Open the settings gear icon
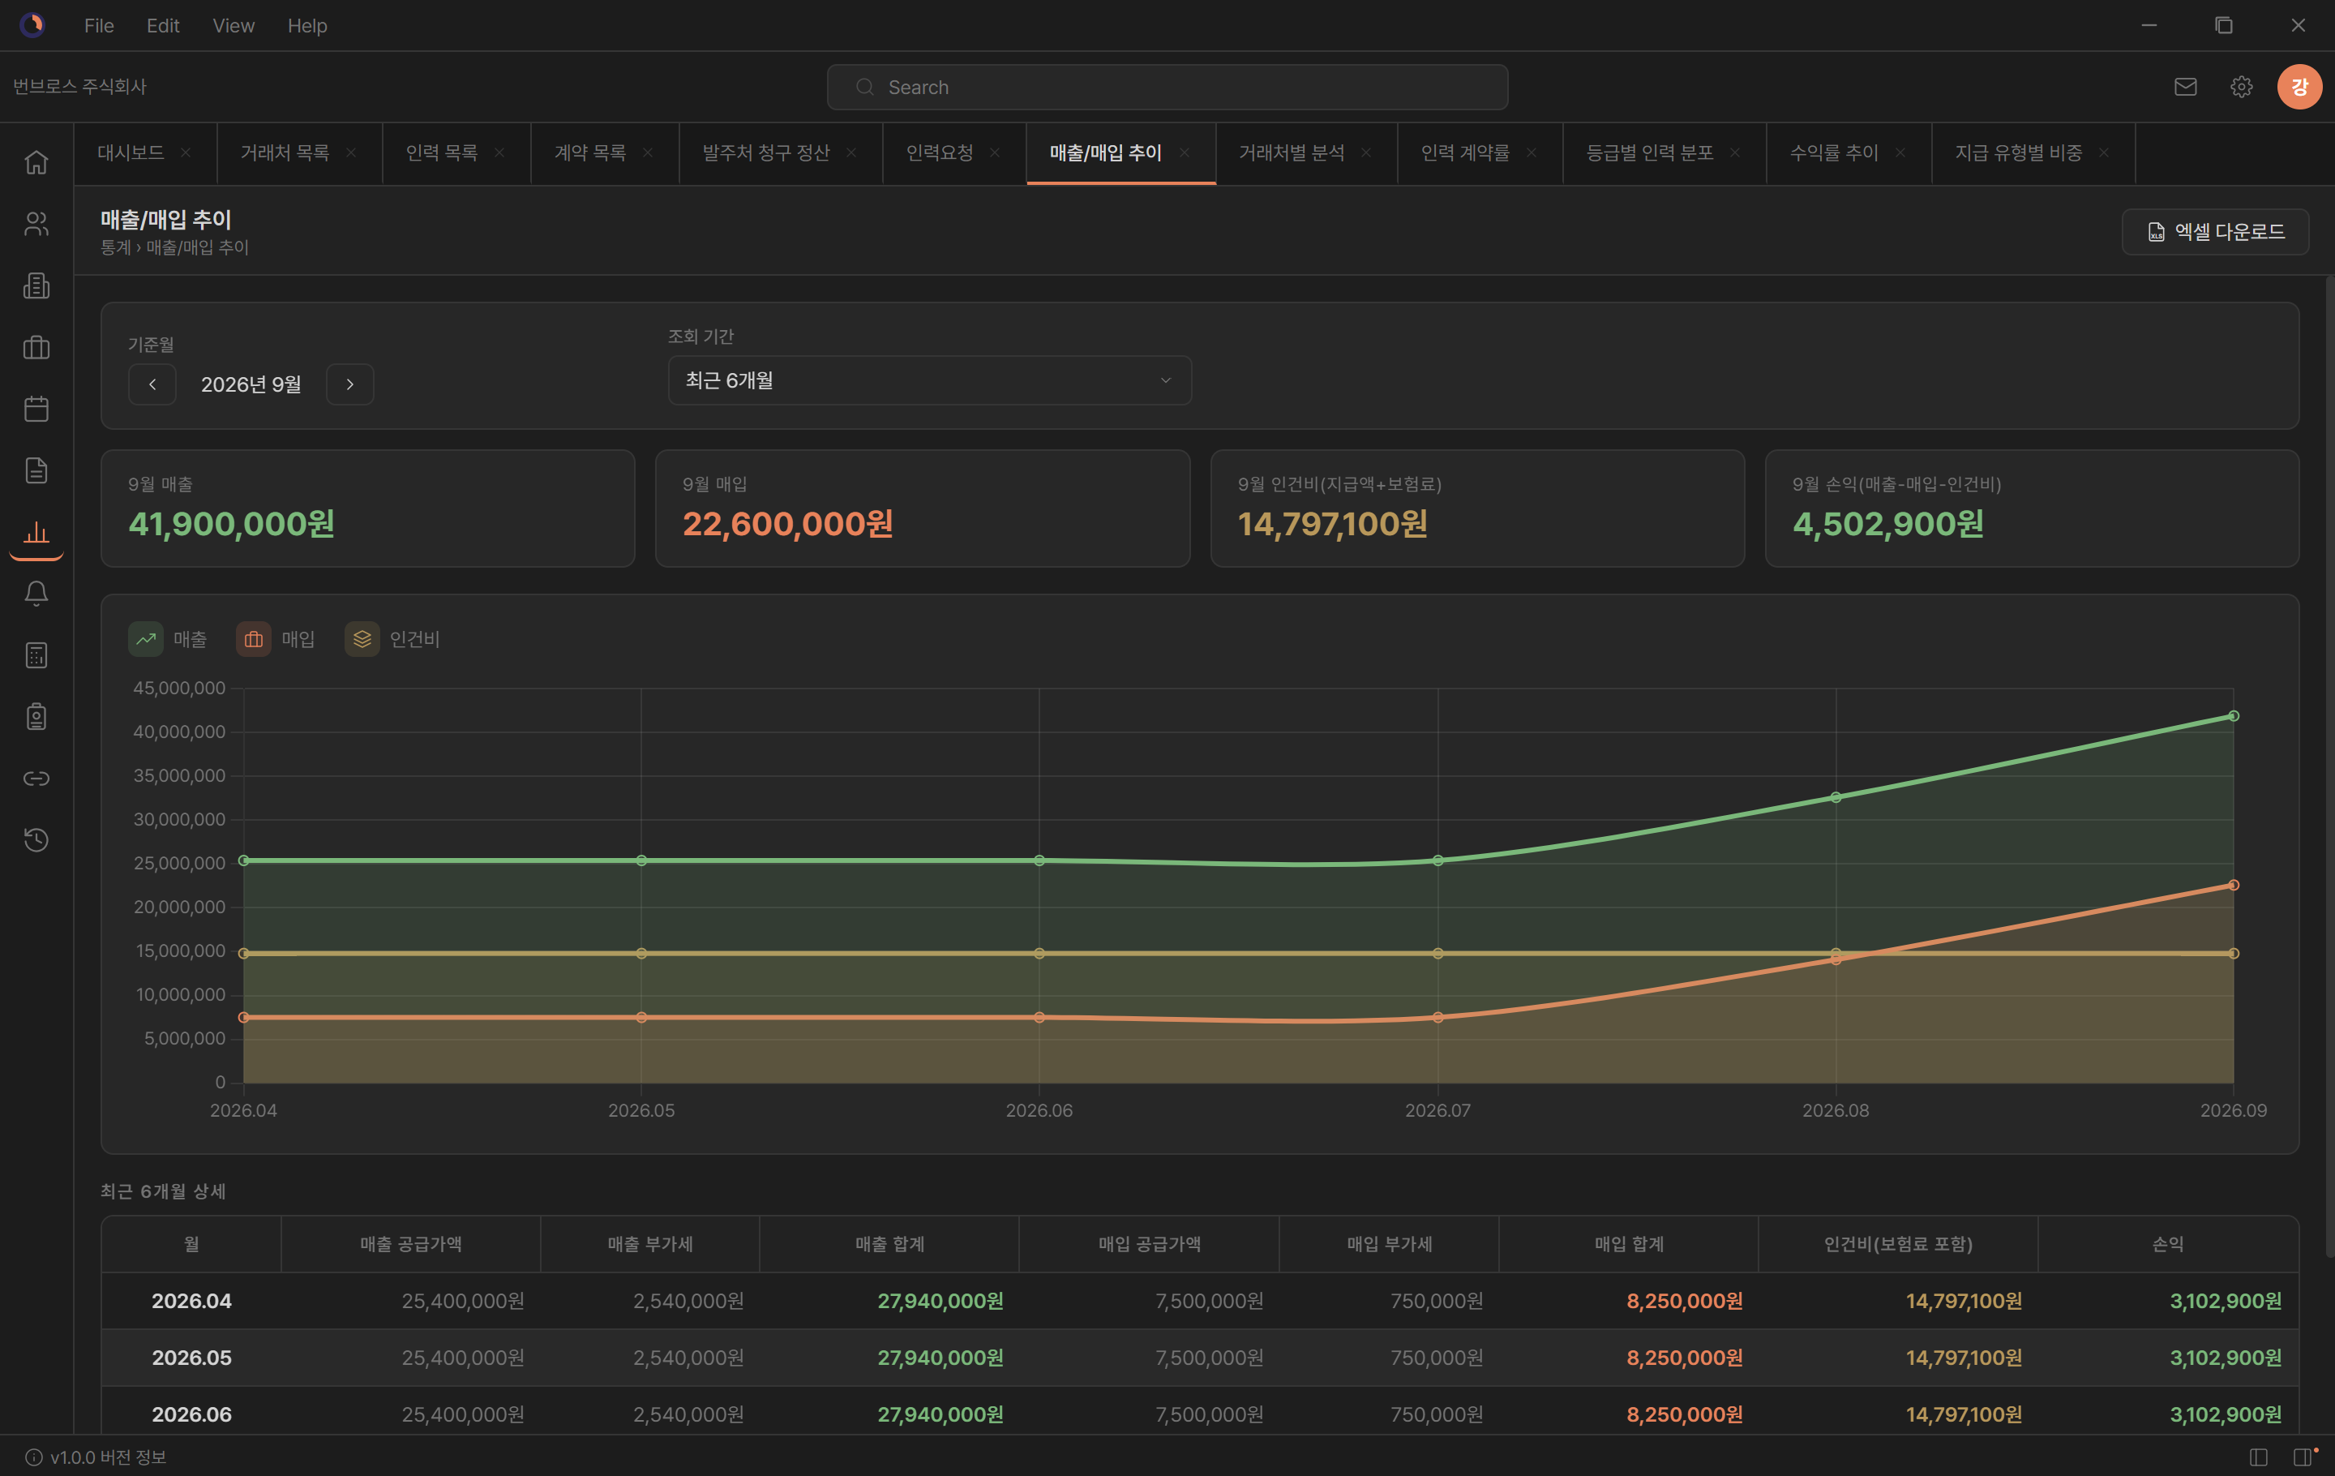Screen dimensions: 2335x1476 tap(2241, 88)
